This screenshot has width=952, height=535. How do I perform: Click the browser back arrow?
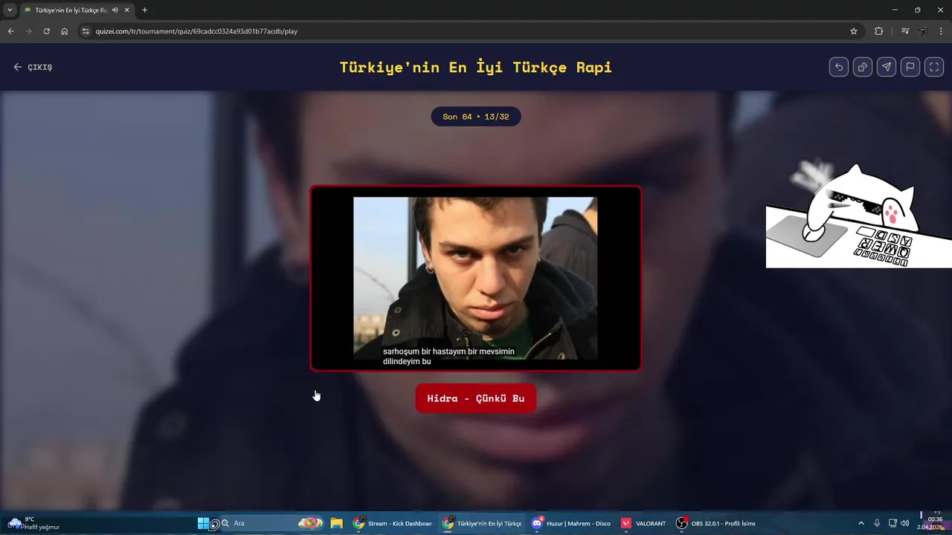[x=10, y=31]
